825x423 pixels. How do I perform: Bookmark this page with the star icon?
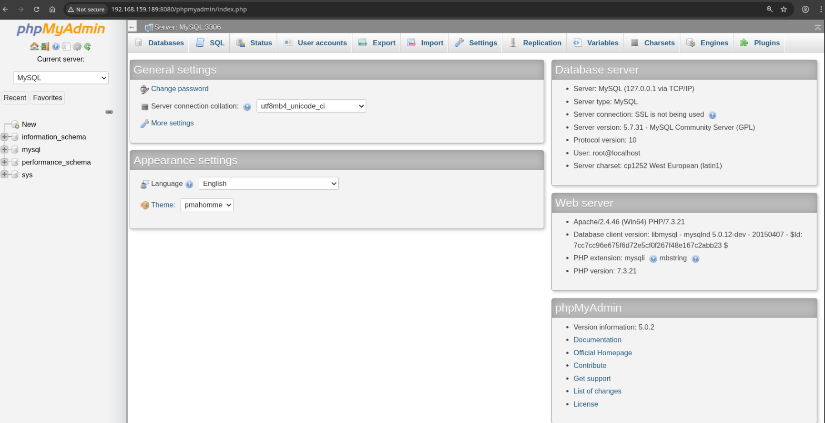[784, 9]
